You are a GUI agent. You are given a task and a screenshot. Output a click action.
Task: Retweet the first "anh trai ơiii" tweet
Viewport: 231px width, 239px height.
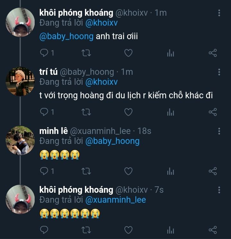click(86, 53)
